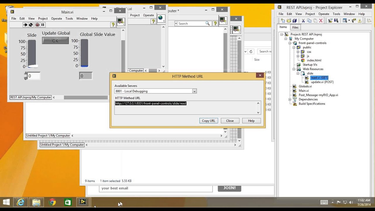Click the Cut scissors icon
The height and width of the screenshot is (211, 375).
pos(303,21)
